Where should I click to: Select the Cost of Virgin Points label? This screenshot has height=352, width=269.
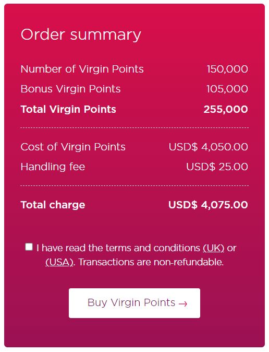73,147
